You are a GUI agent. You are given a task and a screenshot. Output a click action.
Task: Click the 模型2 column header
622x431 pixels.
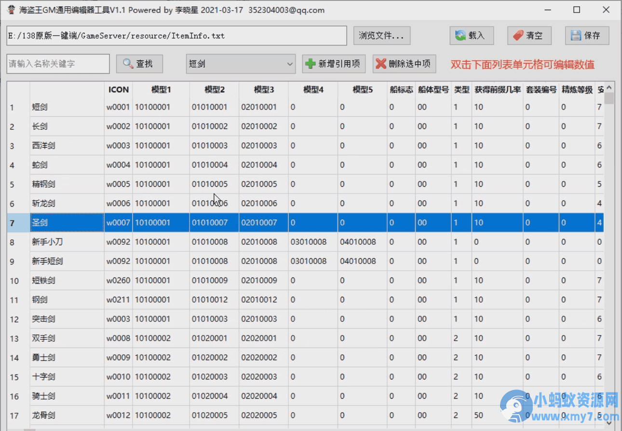click(x=215, y=90)
